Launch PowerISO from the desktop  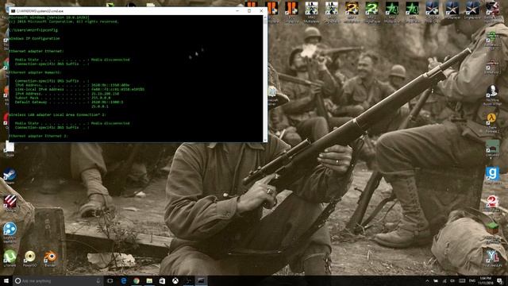coord(30,257)
